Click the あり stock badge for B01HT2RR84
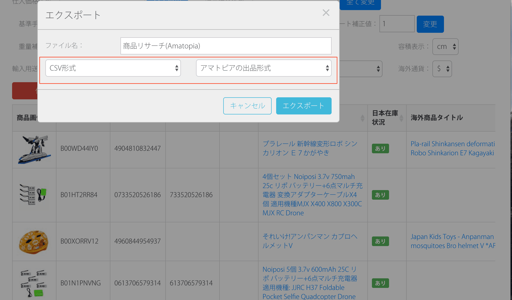Screen dimensions: 512x300 click(380, 195)
